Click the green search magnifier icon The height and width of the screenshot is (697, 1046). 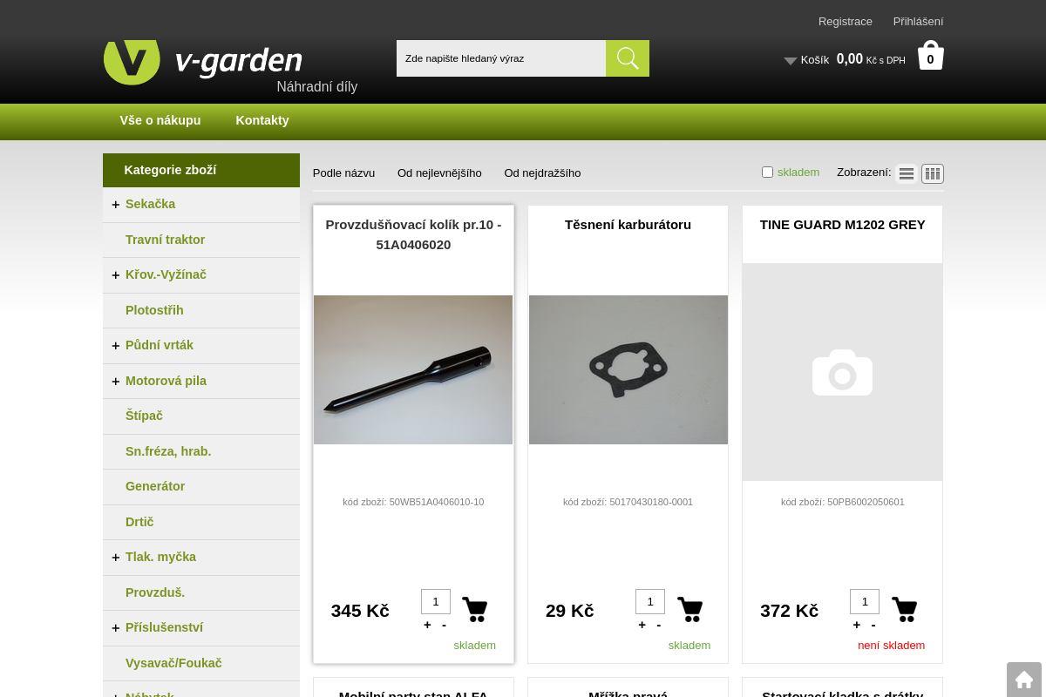point(627,58)
